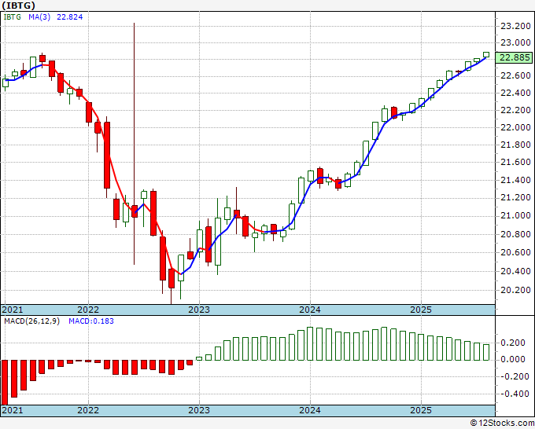Click the 22.600 price axis label
This screenshot has height=429, width=535.
pyautogui.click(x=515, y=75)
